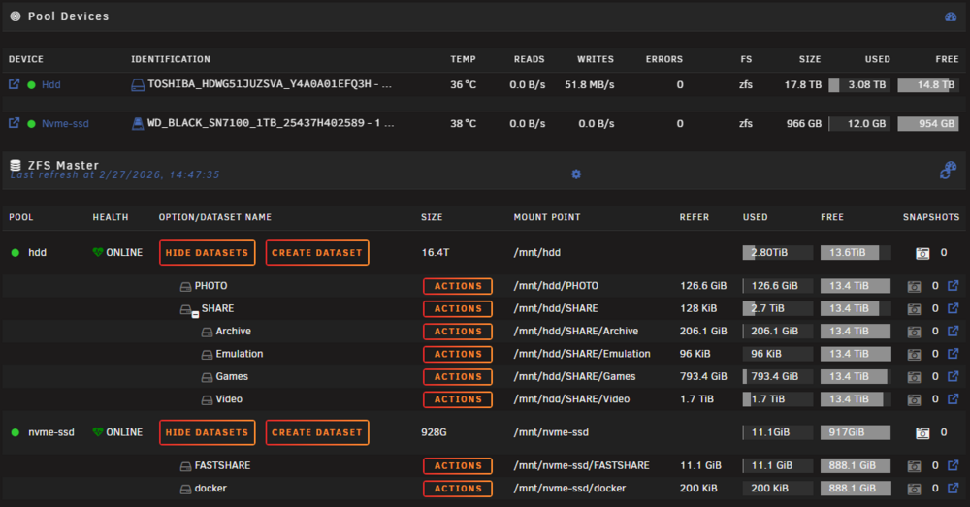Click the snapshot camera icon for hdd pool

(922, 253)
